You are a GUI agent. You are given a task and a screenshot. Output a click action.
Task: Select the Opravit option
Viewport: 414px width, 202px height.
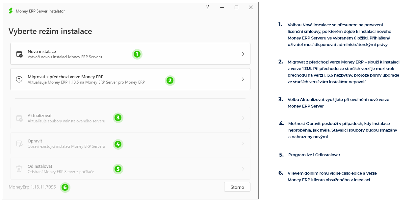(x=130, y=143)
